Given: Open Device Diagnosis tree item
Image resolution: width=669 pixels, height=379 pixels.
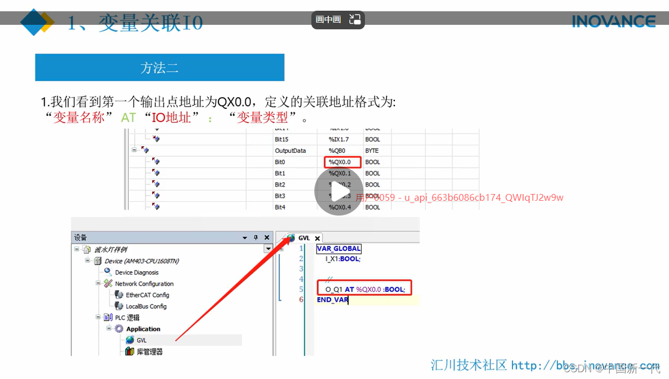Looking at the screenshot, I should point(137,272).
